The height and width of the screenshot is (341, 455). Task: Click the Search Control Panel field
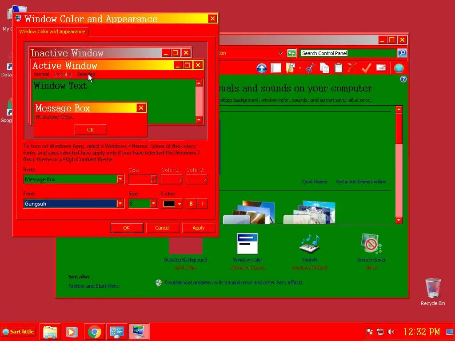pos(348,53)
